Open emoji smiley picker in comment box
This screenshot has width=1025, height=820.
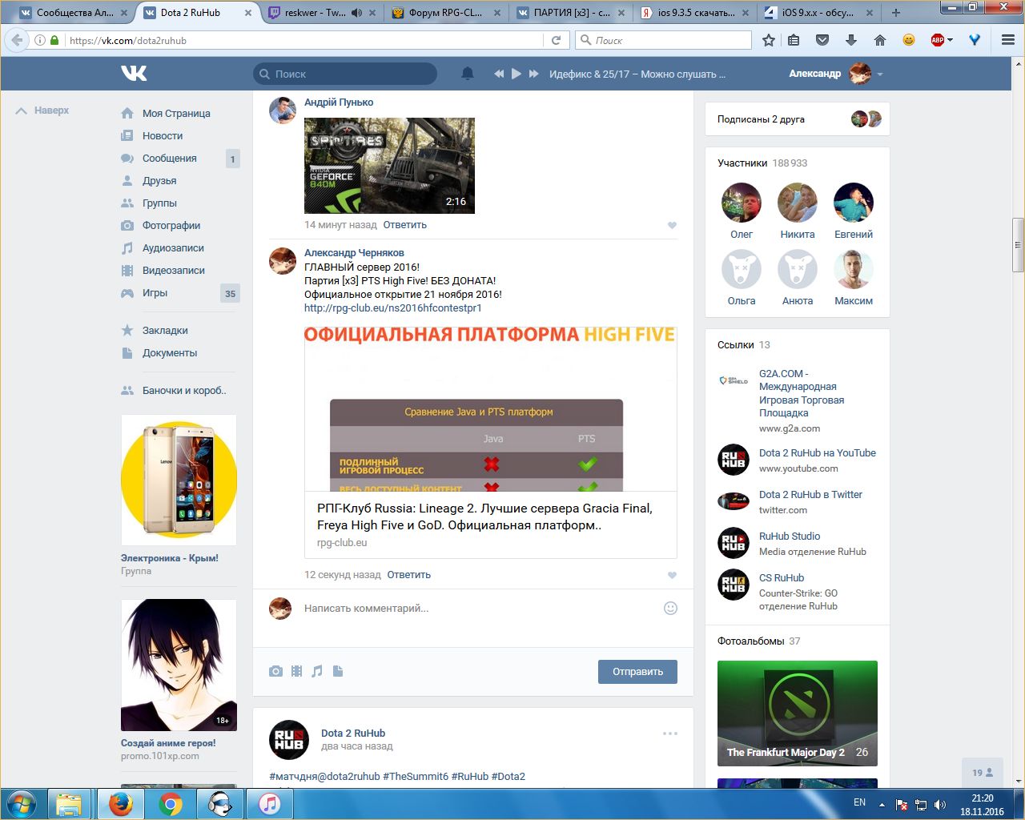tap(671, 609)
